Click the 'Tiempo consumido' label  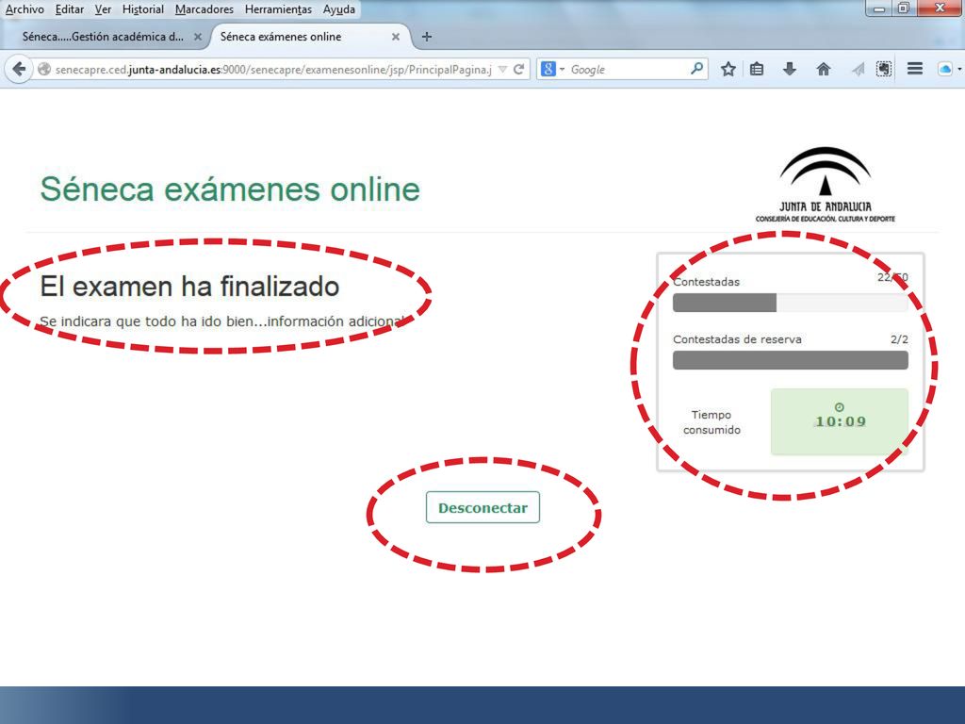711,422
